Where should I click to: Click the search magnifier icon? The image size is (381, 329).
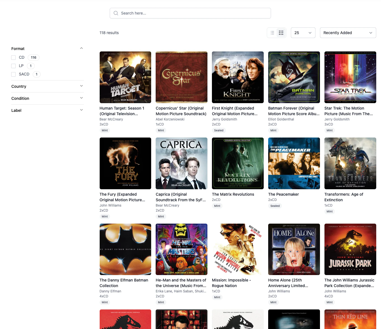coord(116,13)
